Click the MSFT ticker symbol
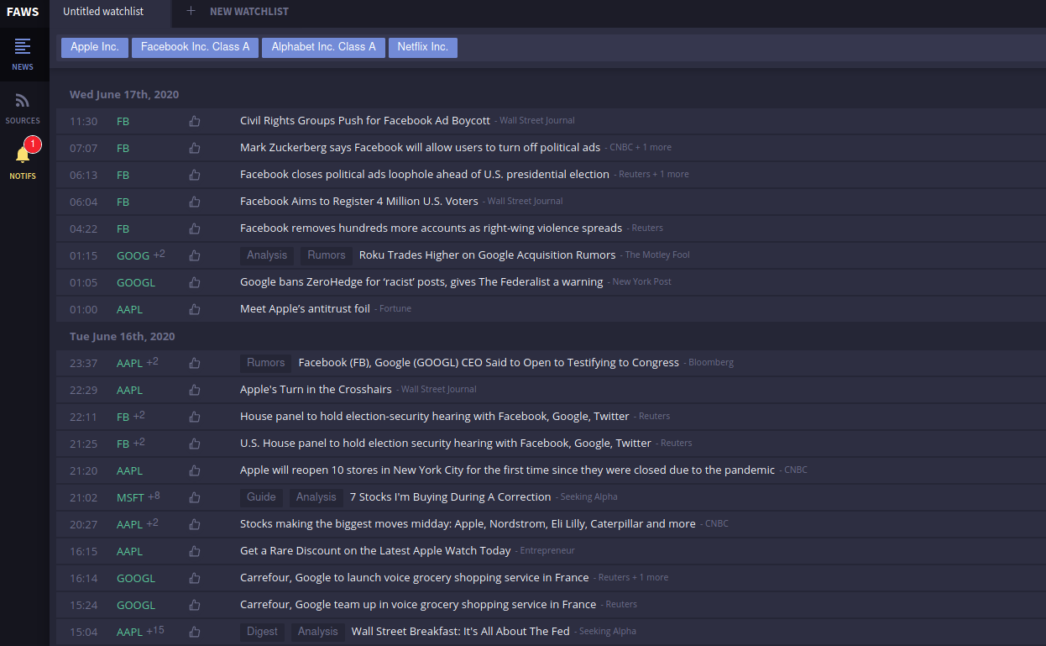The image size is (1046, 646). 130,497
